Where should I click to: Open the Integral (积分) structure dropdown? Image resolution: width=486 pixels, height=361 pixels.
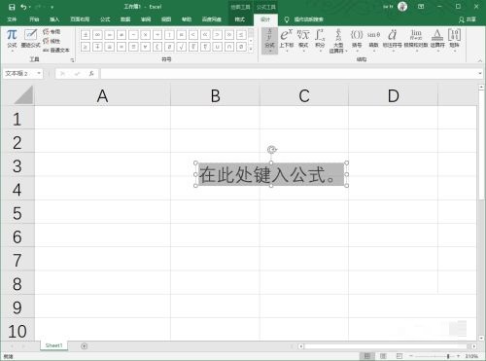coord(320,41)
